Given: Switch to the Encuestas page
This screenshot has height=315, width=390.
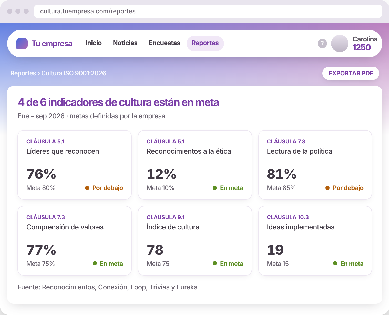Looking at the screenshot, I should [165, 43].
